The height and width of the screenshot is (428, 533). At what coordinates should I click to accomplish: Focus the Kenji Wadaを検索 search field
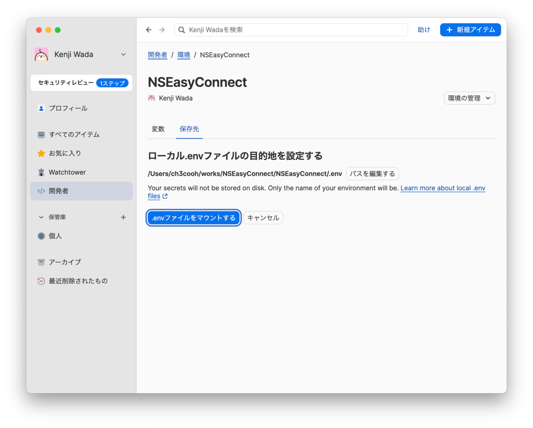pyautogui.click(x=291, y=30)
